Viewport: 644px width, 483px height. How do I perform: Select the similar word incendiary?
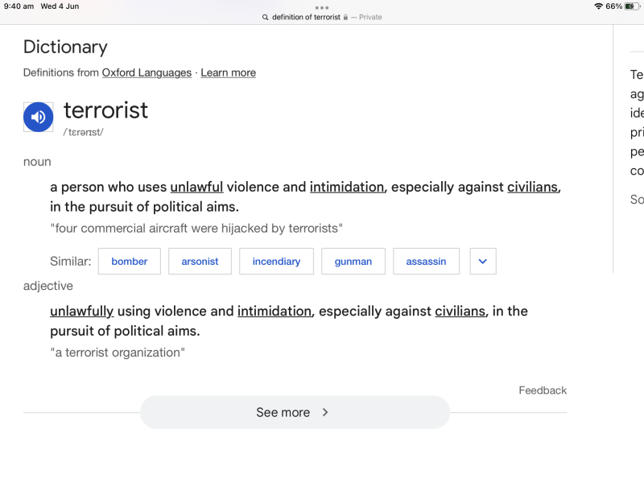point(276,262)
